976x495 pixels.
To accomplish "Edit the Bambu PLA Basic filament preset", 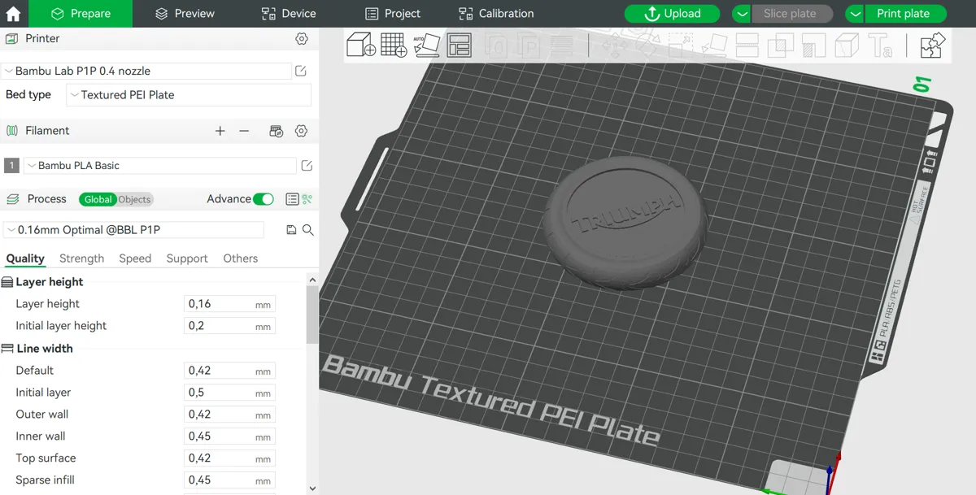I will tap(307, 166).
